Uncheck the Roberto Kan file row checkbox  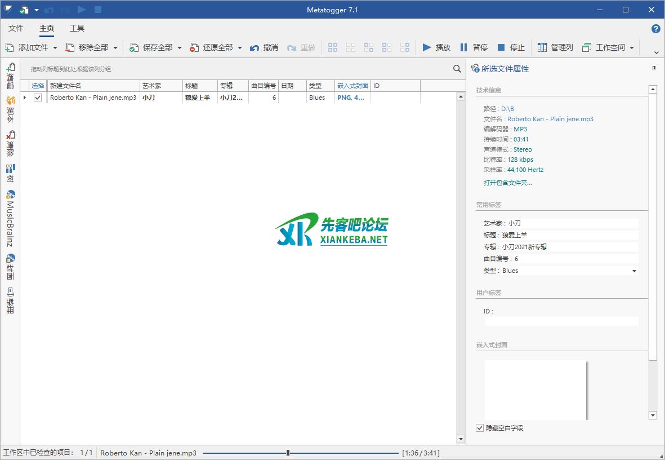click(38, 98)
